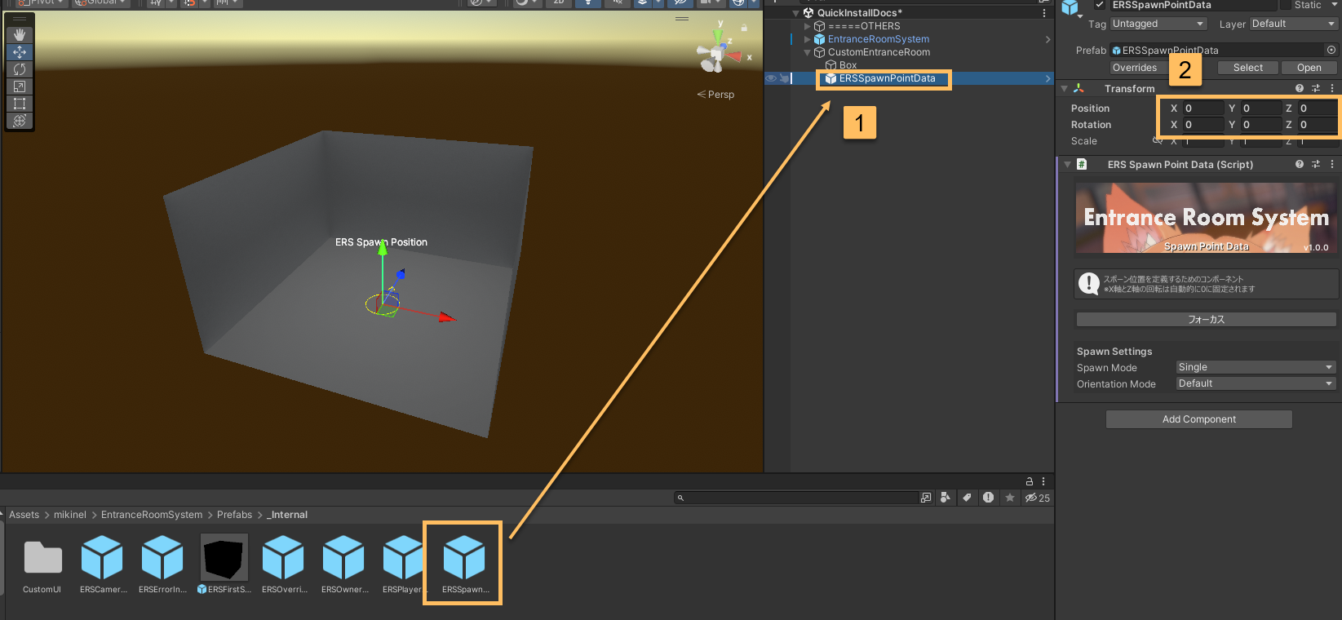Open the Spawn Mode dropdown set to Single

coord(1255,367)
